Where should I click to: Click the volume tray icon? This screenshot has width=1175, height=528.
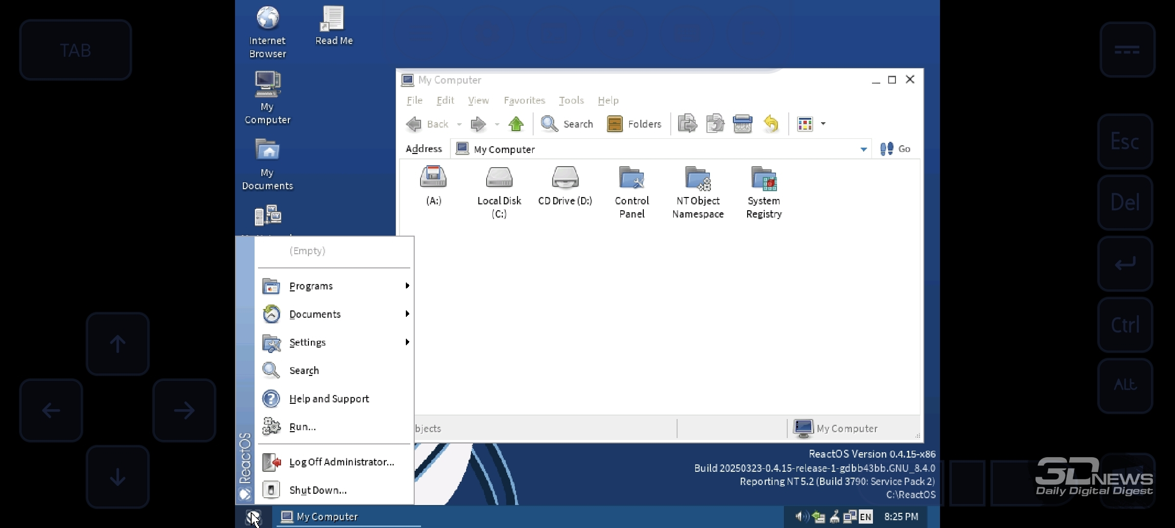coord(801,517)
